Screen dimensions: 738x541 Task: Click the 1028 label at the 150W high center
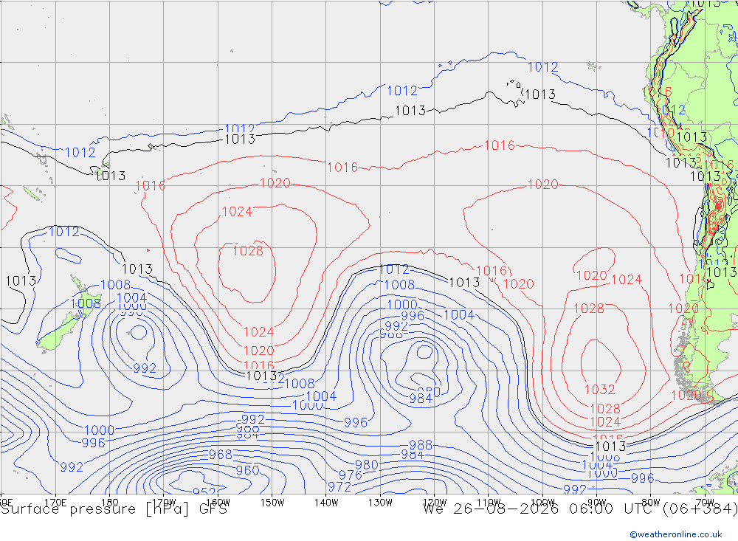pyautogui.click(x=248, y=251)
